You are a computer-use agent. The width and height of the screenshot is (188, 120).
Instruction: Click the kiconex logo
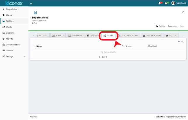coord(14,3)
